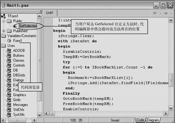Screen dimensions: 175x123
Task: Switch to the Diagram tab
Action: pos(153,120)
